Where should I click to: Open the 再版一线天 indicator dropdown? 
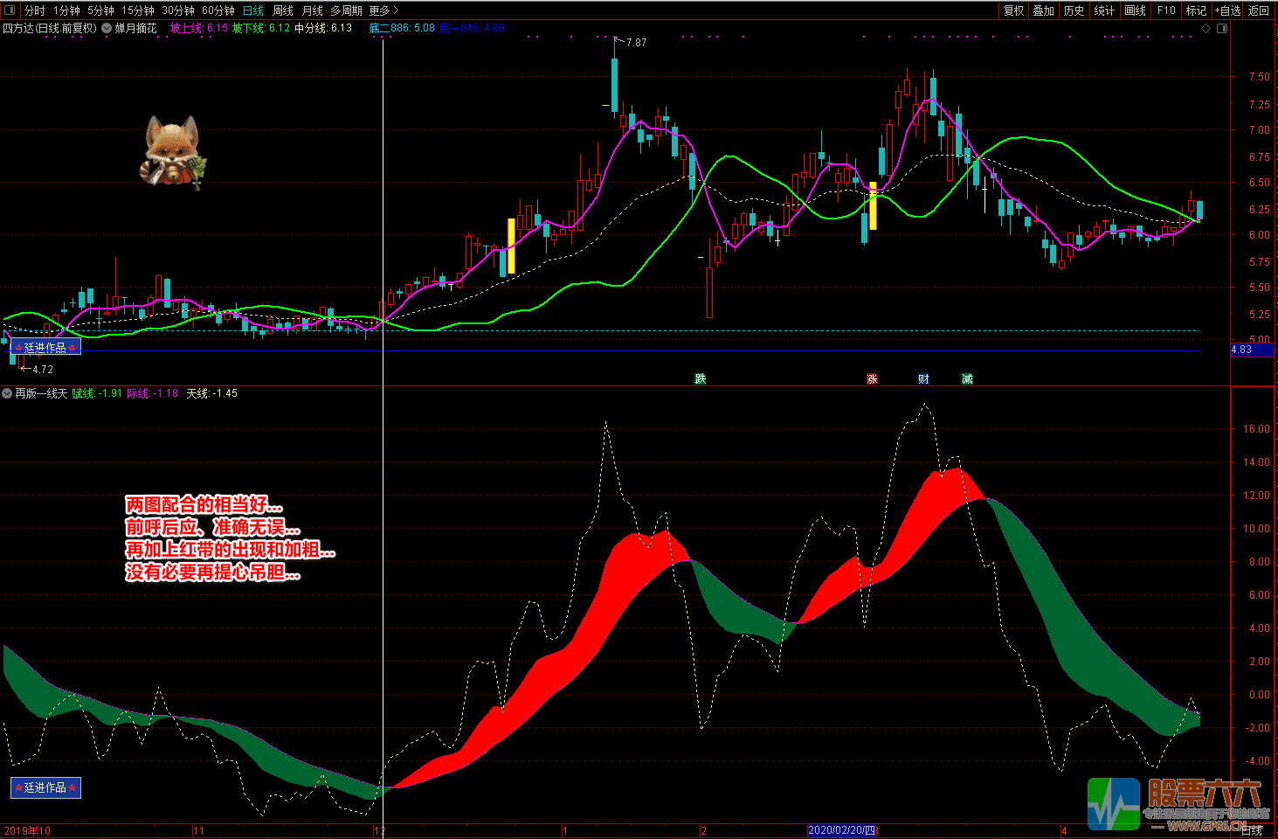(7, 393)
